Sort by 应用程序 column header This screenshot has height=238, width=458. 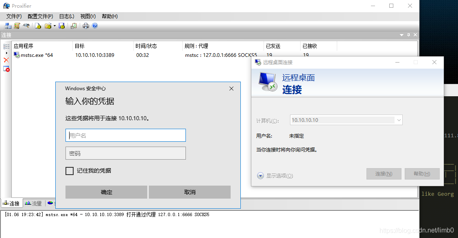click(x=42, y=46)
